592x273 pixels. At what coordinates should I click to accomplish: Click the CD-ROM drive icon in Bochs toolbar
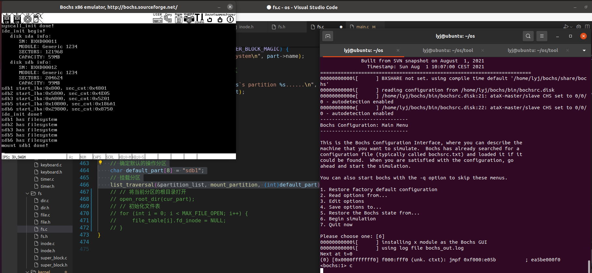(x=28, y=19)
